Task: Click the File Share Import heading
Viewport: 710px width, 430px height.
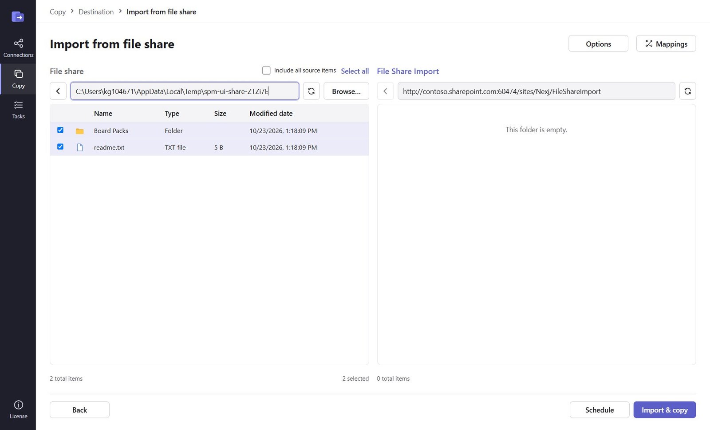Action: pos(408,71)
